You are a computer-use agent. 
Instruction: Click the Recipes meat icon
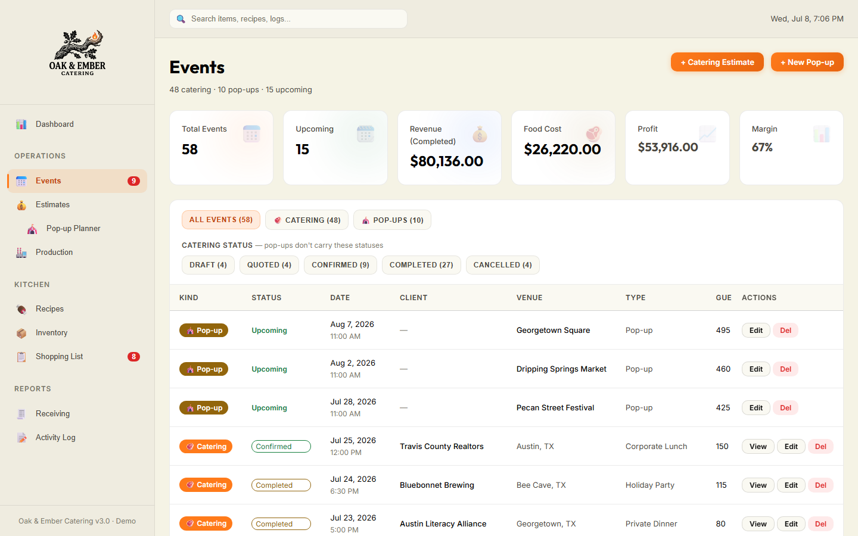pos(21,309)
